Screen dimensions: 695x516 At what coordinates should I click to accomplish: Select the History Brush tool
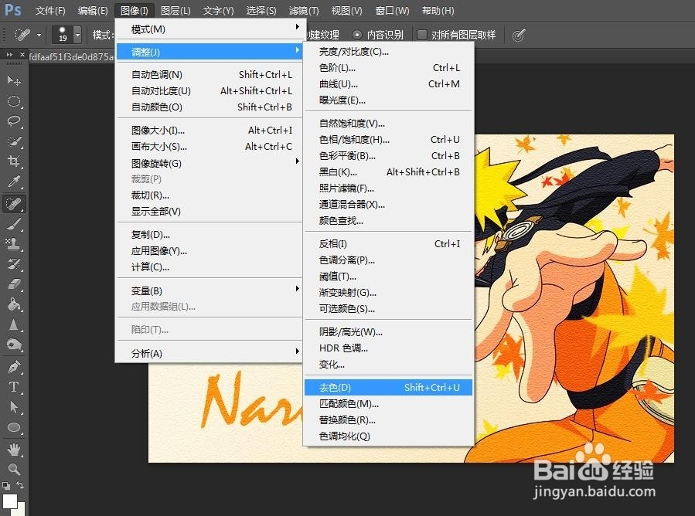click(14, 264)
